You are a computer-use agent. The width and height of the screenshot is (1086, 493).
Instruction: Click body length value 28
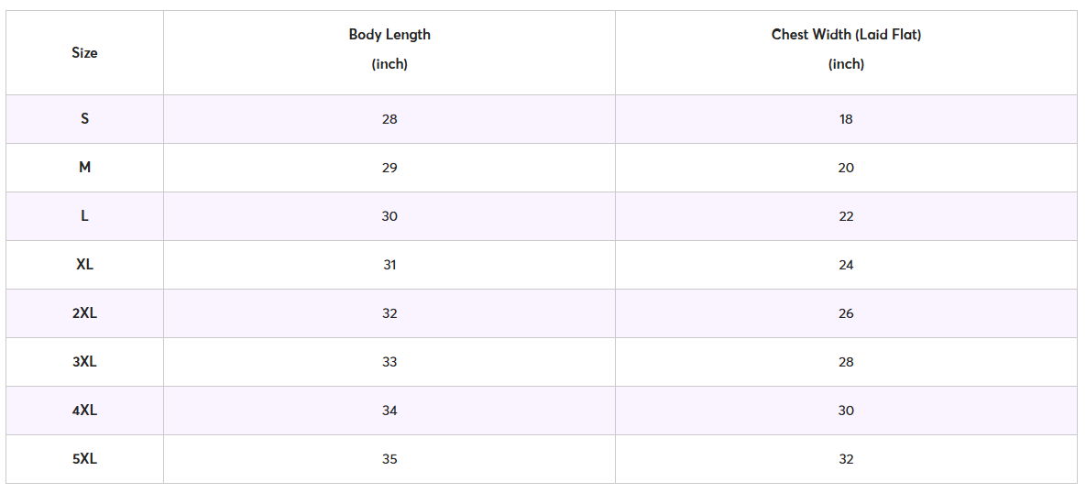coord(389,119)
